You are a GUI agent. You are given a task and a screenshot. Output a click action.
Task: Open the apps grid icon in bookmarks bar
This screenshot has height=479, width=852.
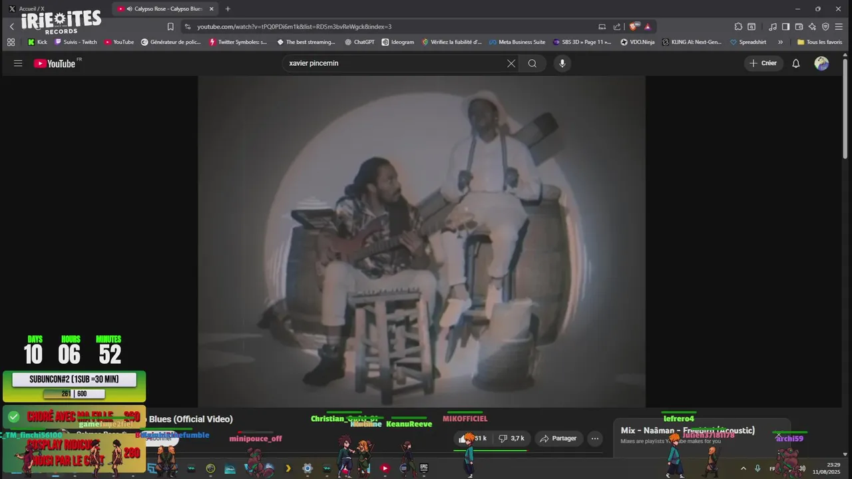click(x=11, y=42)
